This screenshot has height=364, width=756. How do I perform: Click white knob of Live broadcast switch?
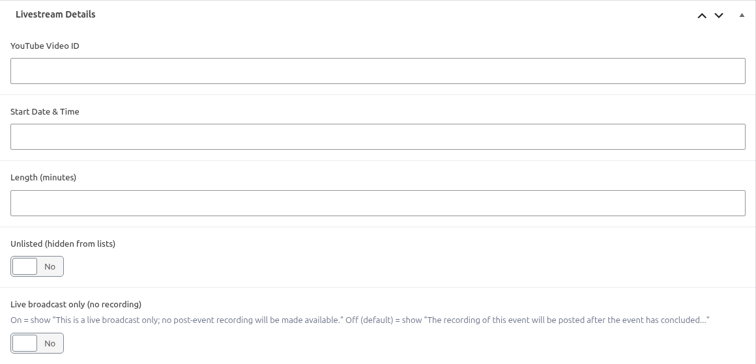pos(25,343)
